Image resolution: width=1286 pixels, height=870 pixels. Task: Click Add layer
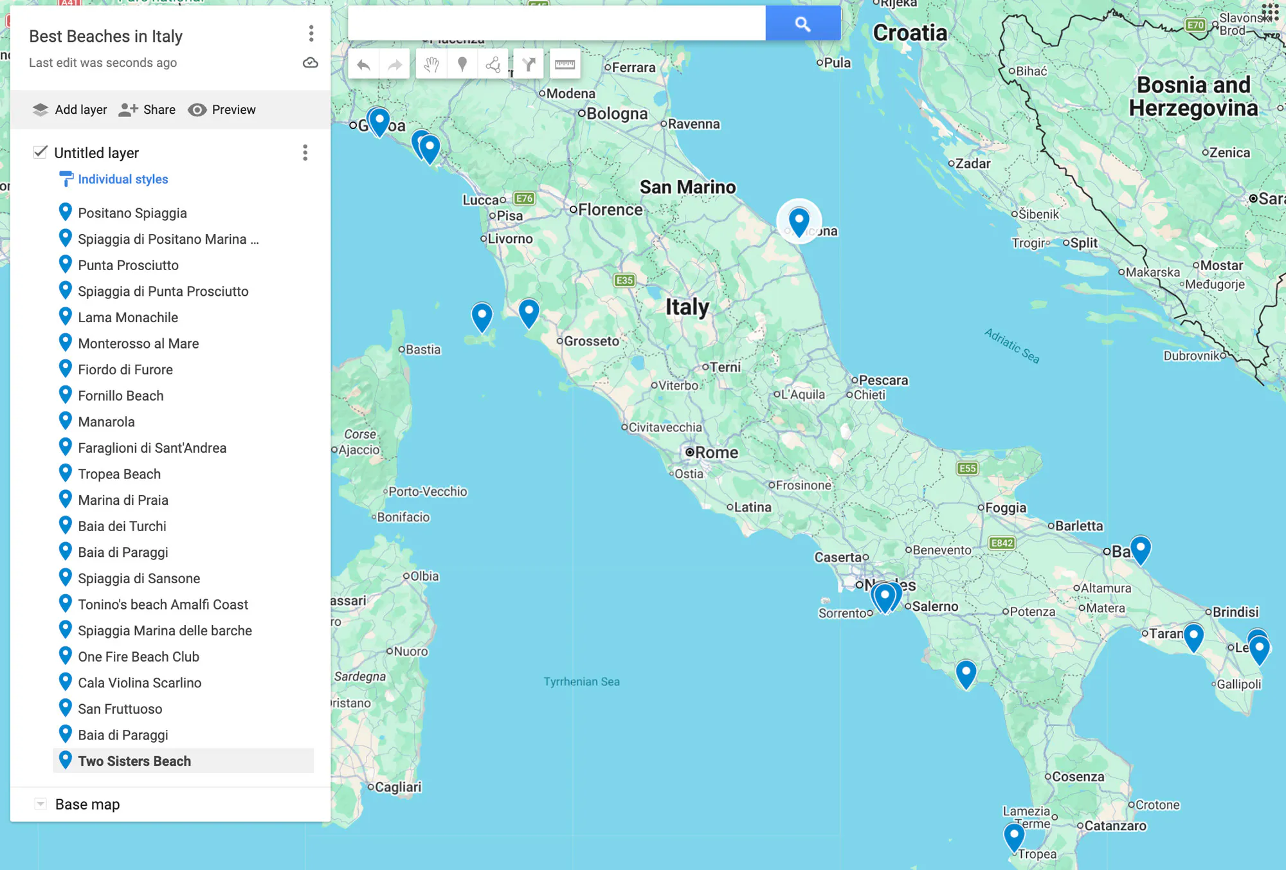[x=69, y=109]
